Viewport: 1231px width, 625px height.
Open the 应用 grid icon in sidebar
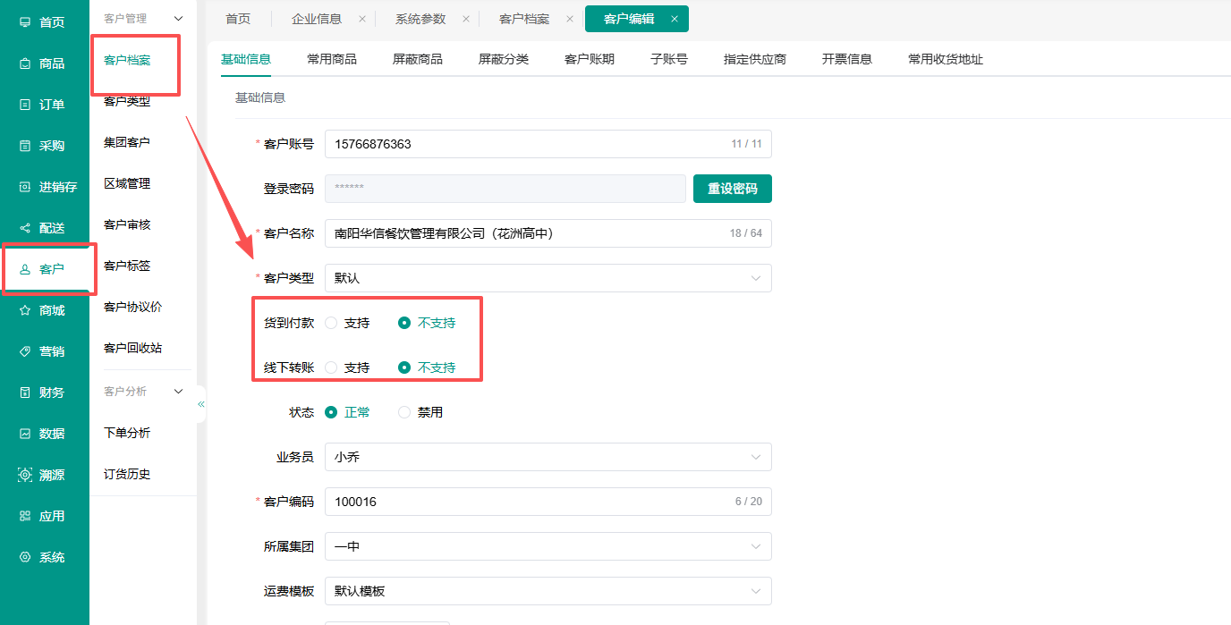click(x=25, y=516)
